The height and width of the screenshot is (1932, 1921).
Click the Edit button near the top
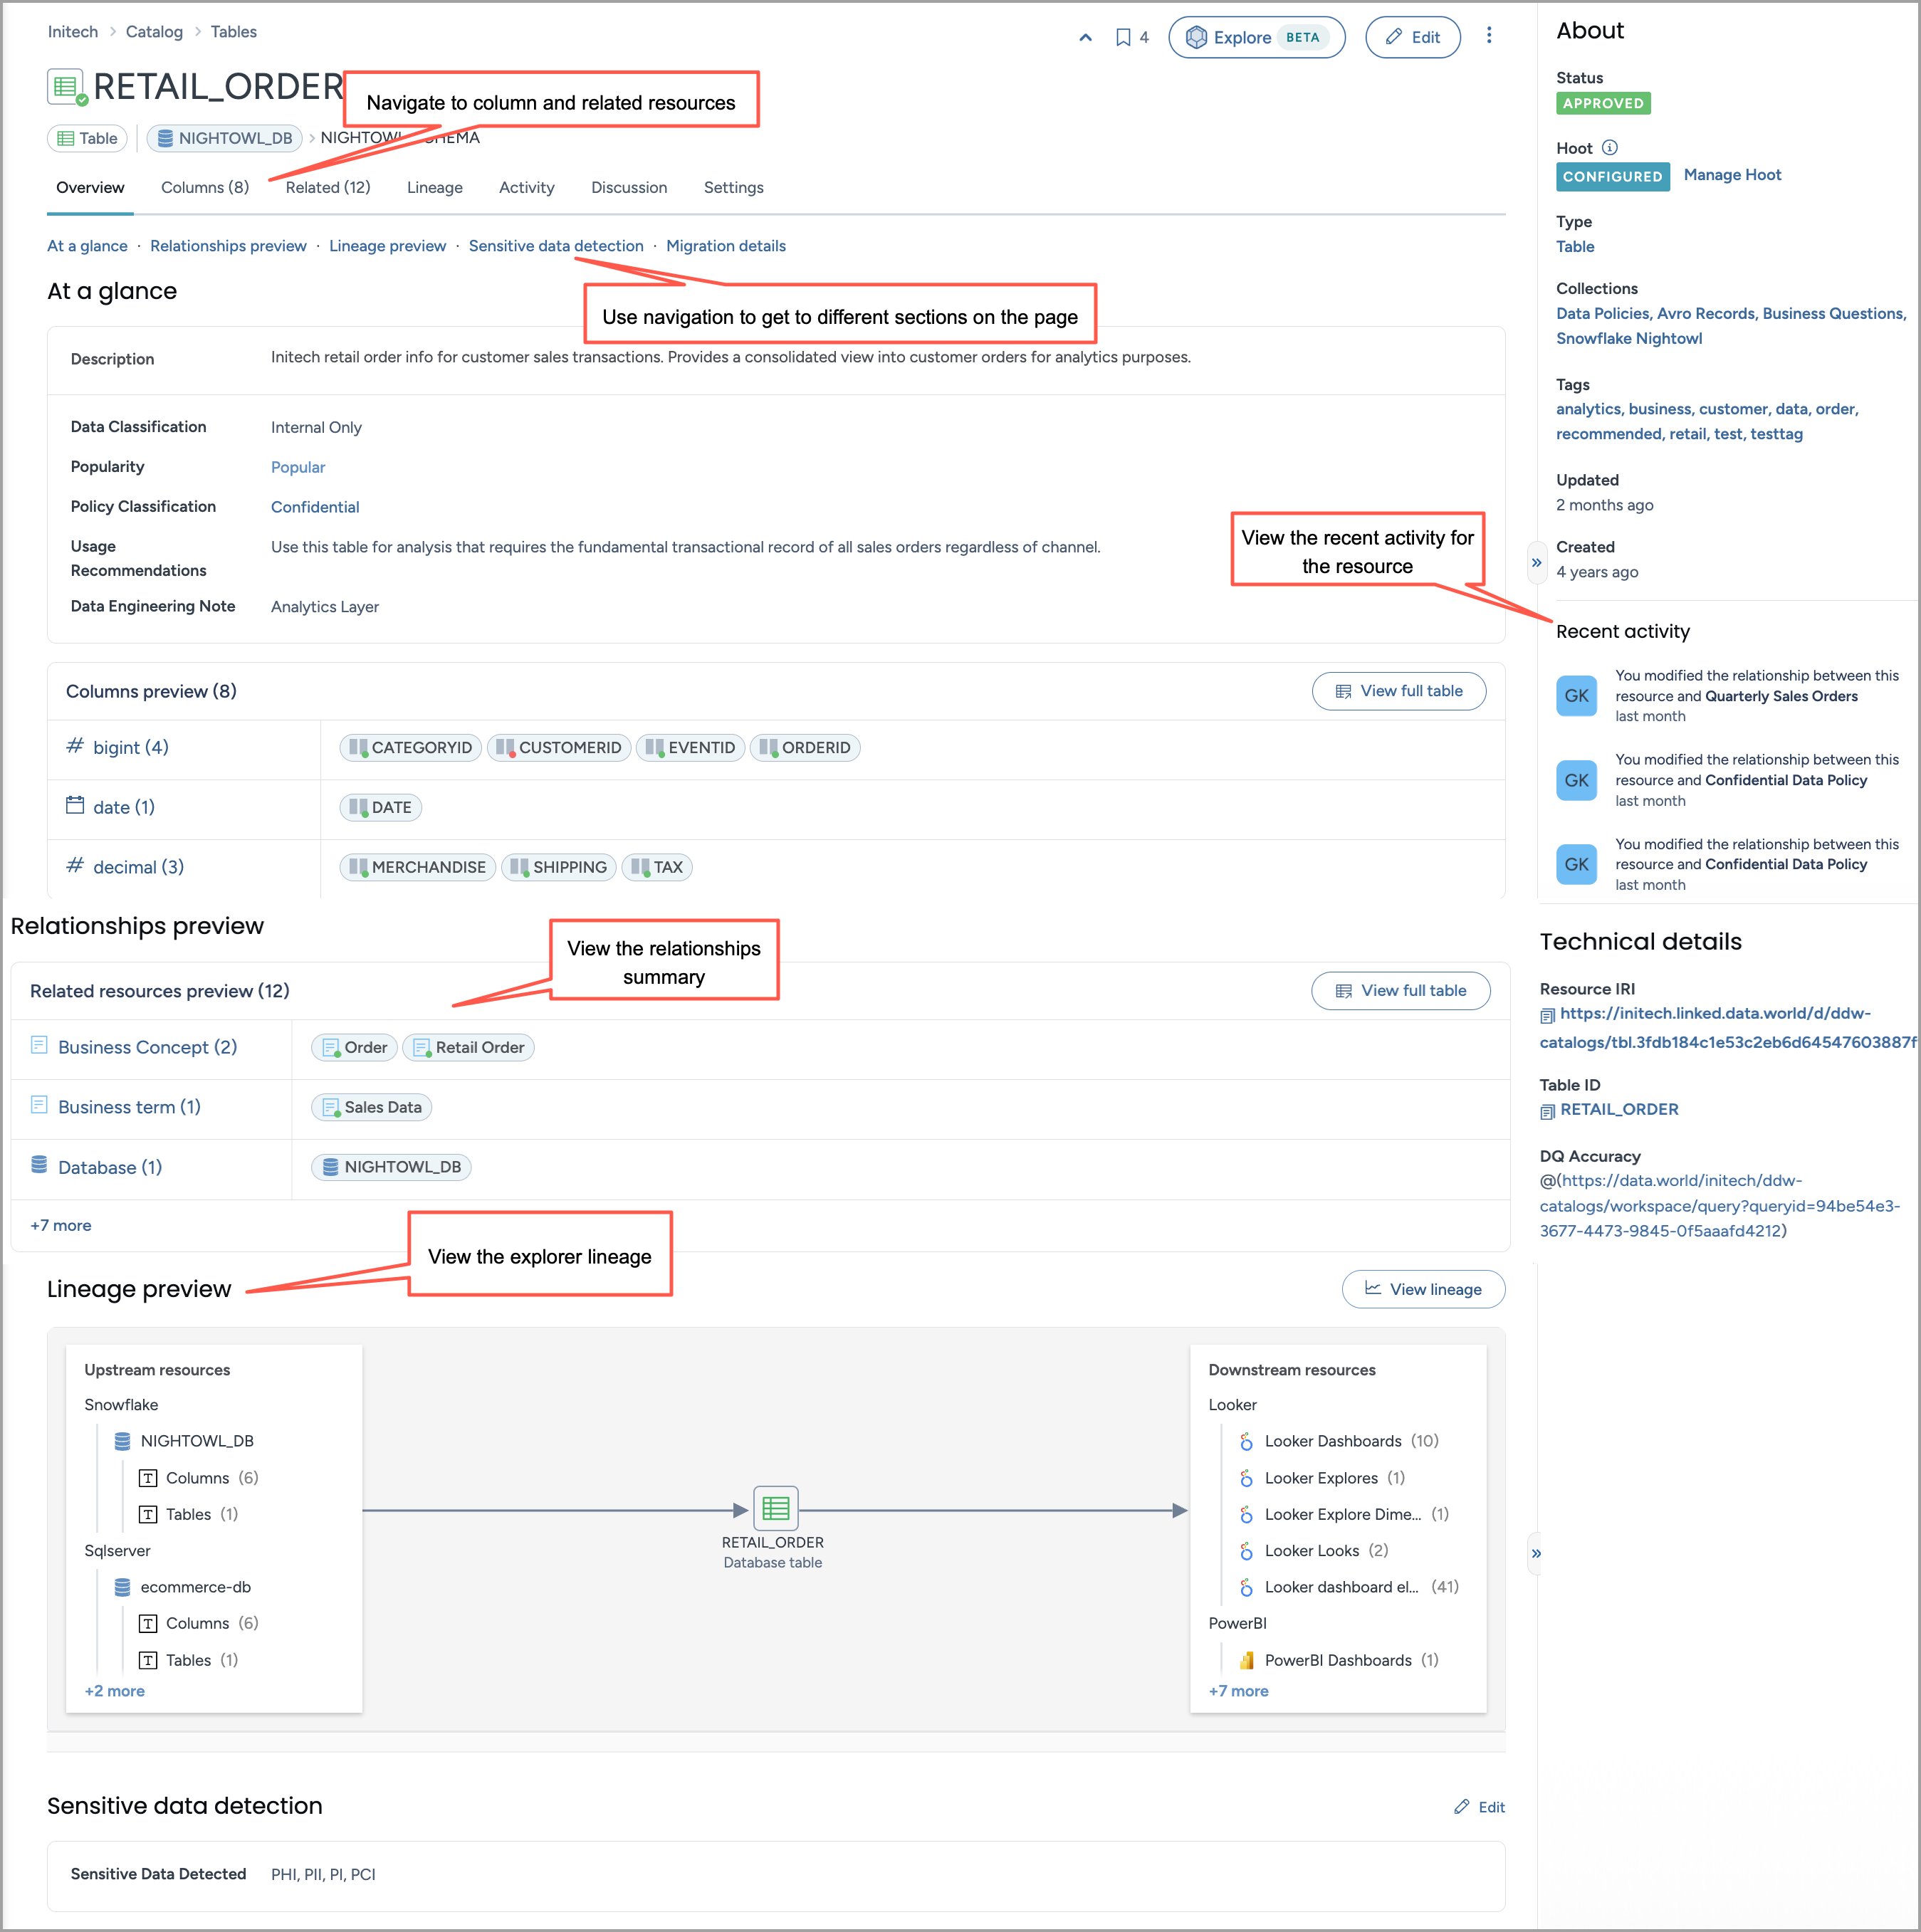(1412, 36)
